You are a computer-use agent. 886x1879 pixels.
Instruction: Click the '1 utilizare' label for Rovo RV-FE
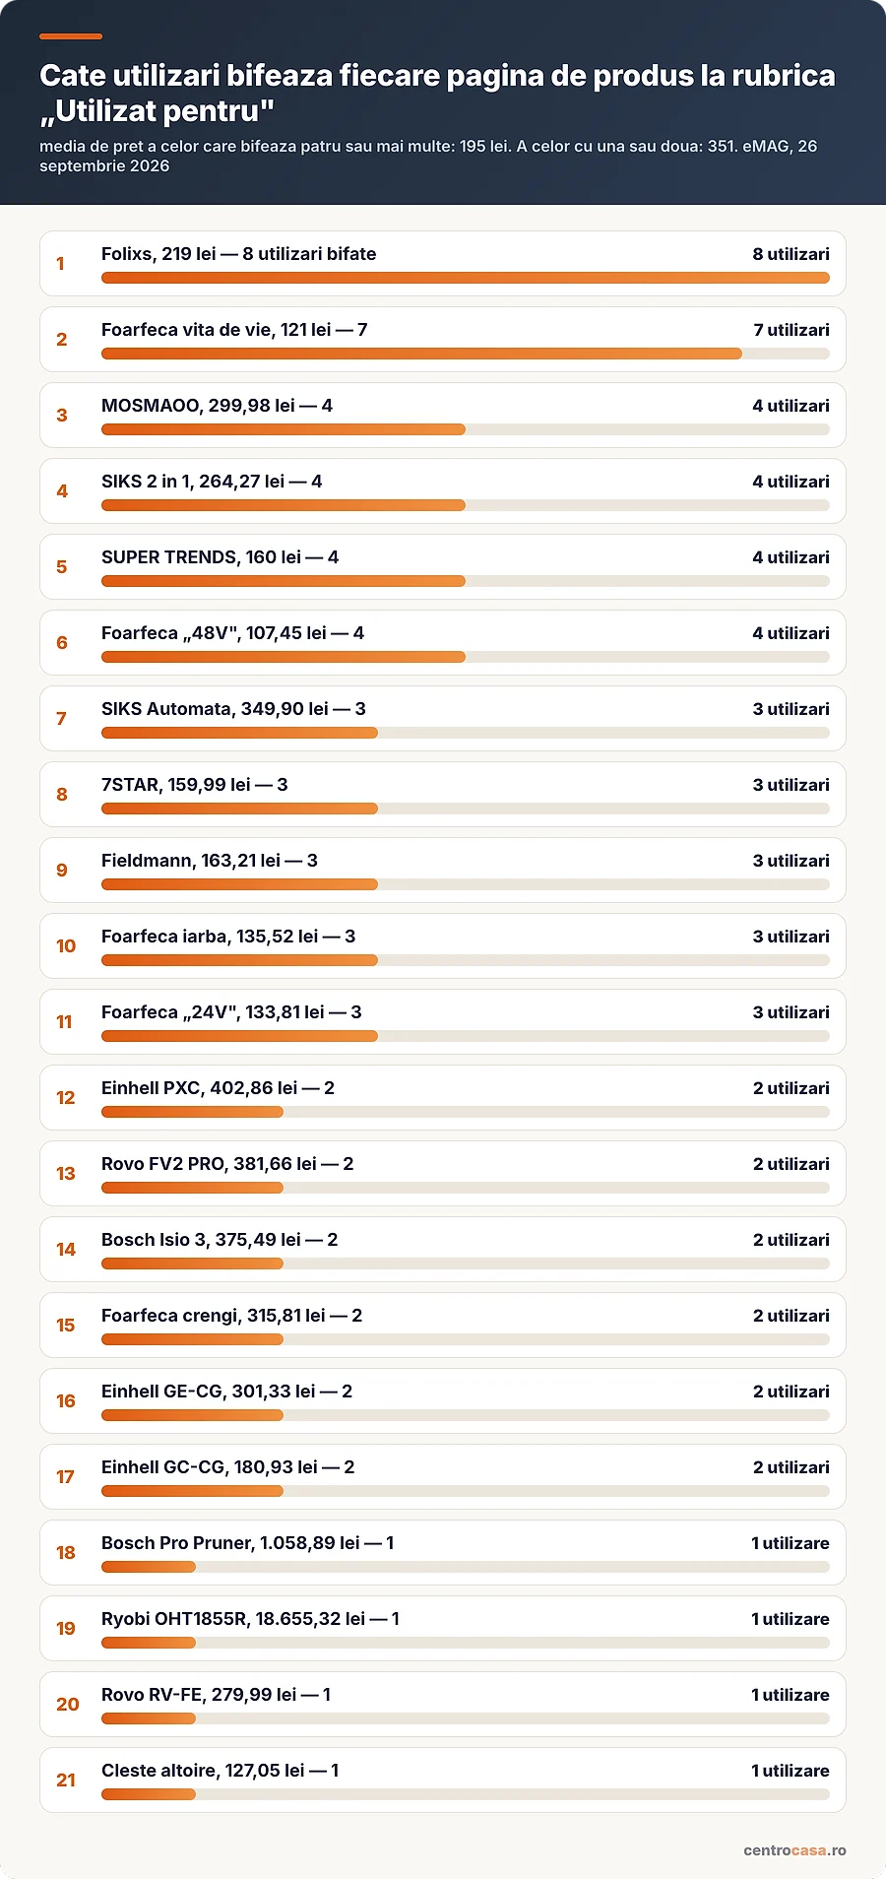[791, 1695]
